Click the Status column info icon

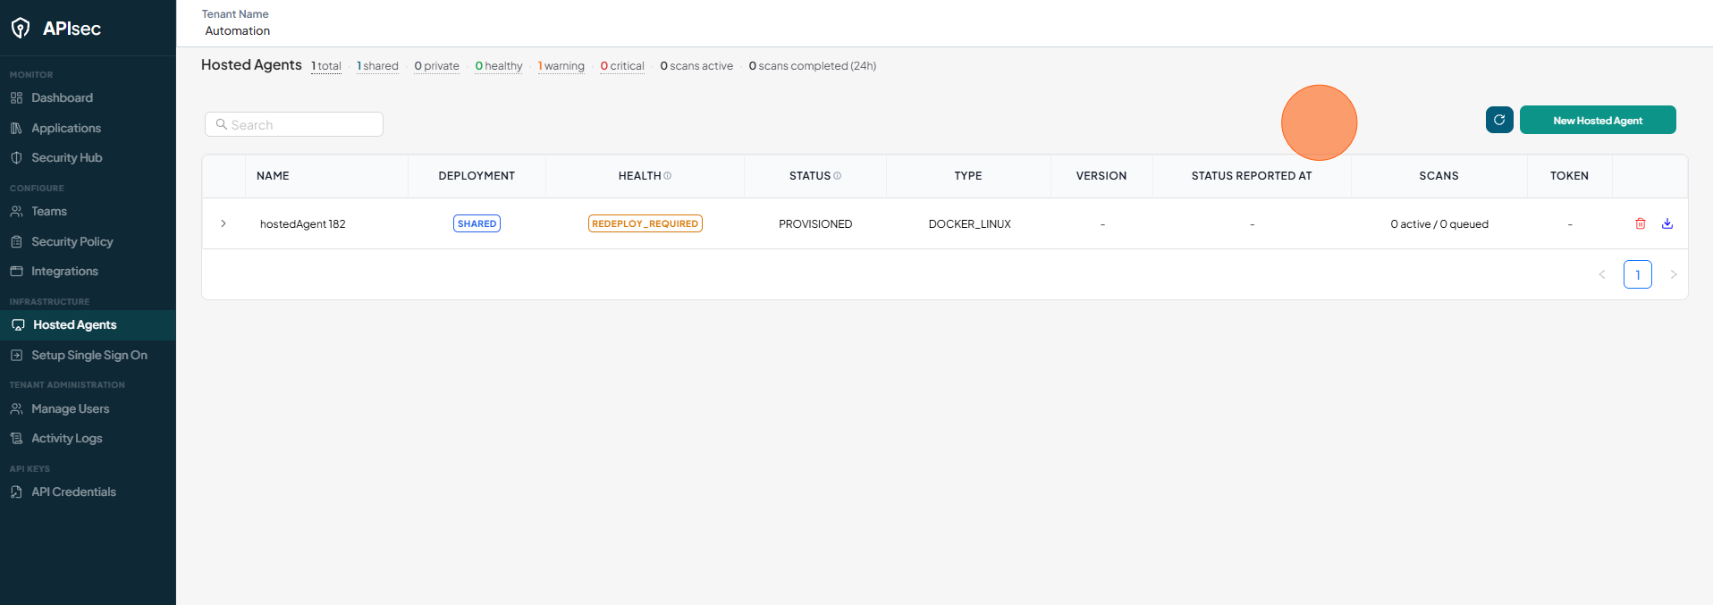coord(838,176)
